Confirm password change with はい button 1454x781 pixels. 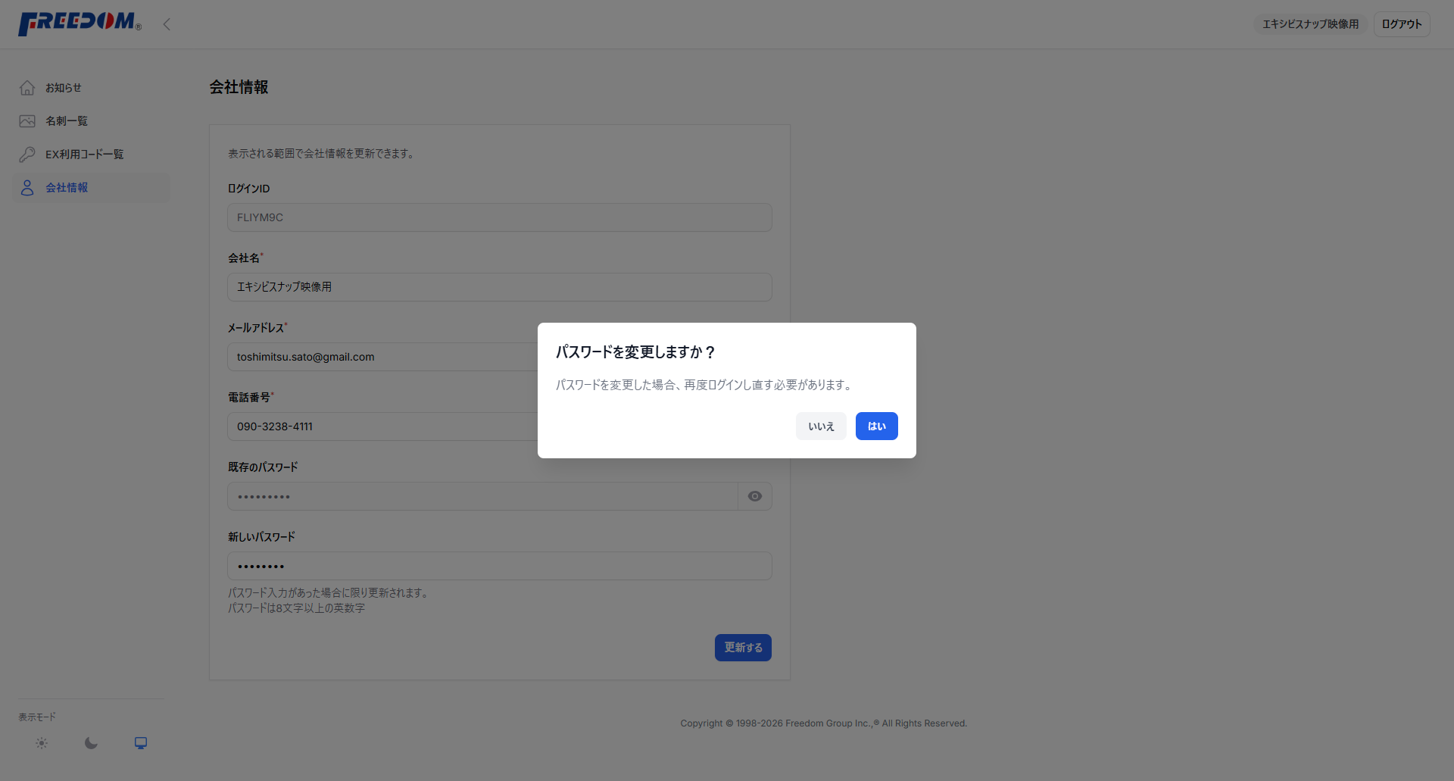click(876, 426)
